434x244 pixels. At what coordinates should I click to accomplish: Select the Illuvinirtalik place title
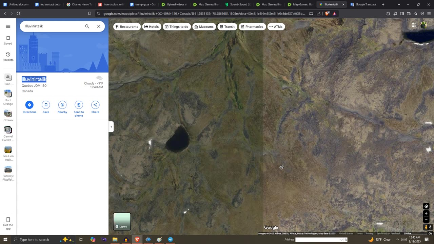tap(34, 79)
